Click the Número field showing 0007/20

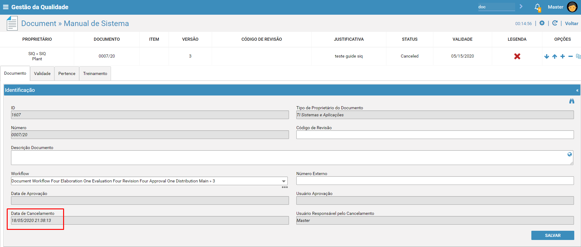click(x=150, y=135)
